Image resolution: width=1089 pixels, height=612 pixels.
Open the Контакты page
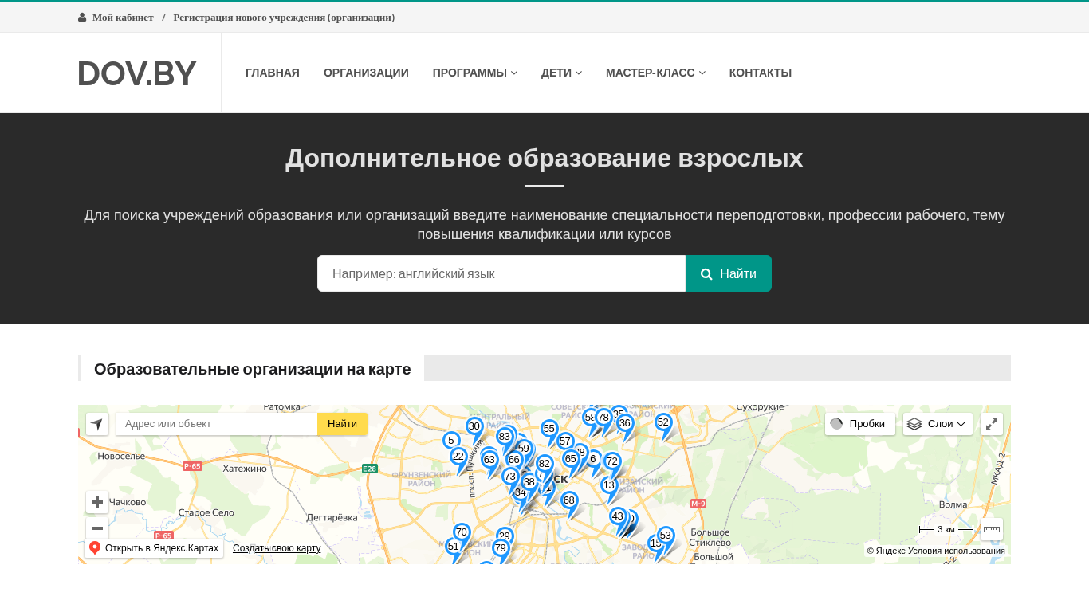(761, 73)
